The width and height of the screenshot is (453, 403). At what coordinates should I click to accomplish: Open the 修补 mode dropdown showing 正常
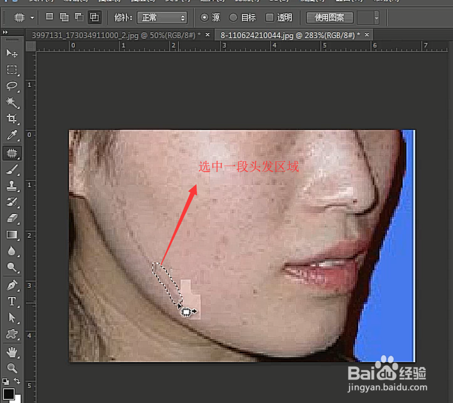coord(162,18)
